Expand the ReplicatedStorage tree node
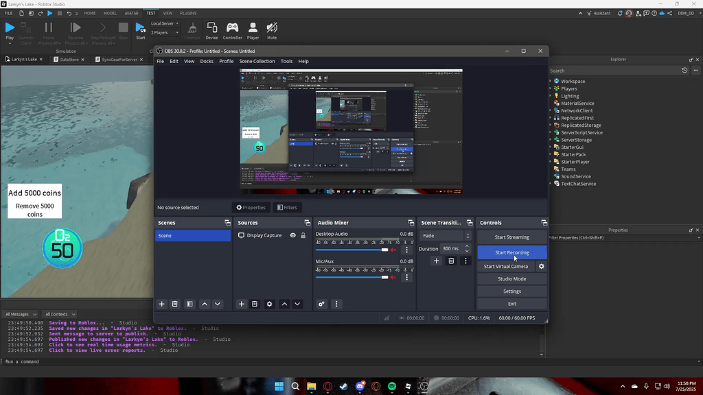Screen dimensions: 703x395 (x=551, y=125)
